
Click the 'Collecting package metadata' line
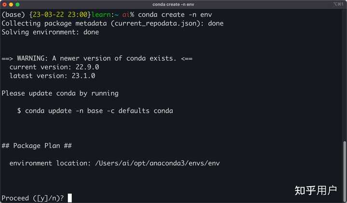click(112, 24)
